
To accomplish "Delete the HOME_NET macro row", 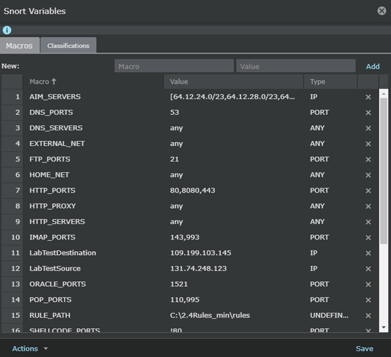I will click(x=368, y=175).
